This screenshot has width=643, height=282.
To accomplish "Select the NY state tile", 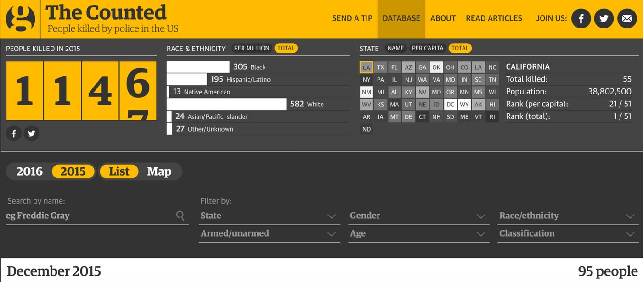I will [367, 80].
